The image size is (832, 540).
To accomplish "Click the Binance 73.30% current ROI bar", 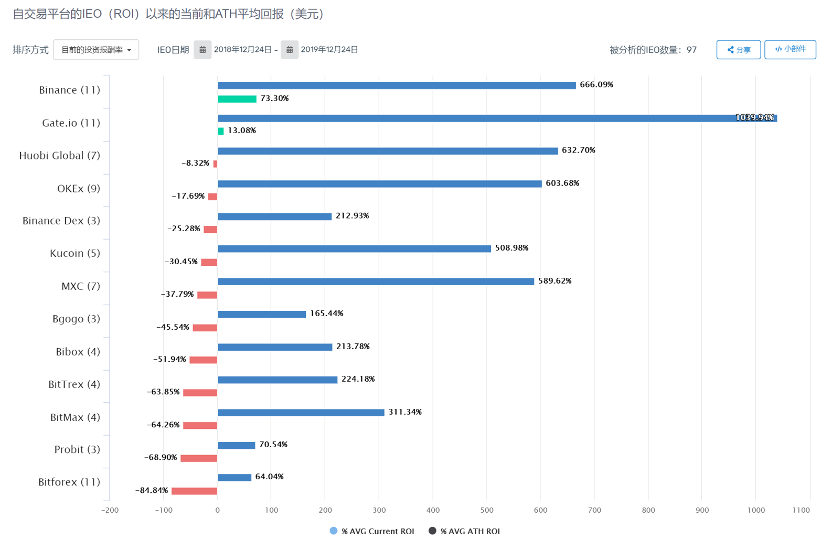I will (237, 99).
